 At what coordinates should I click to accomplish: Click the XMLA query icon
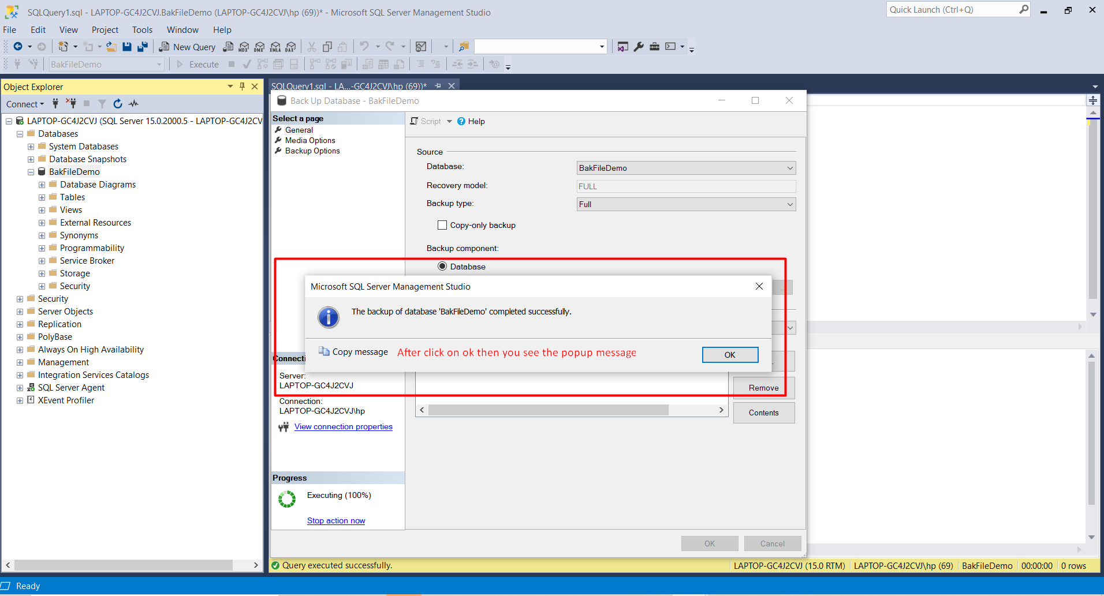275,47
